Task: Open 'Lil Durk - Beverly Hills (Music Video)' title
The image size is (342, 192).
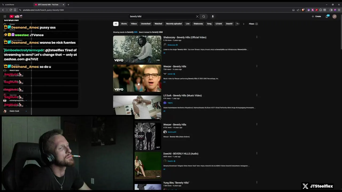Action: (x=182, y=95)
